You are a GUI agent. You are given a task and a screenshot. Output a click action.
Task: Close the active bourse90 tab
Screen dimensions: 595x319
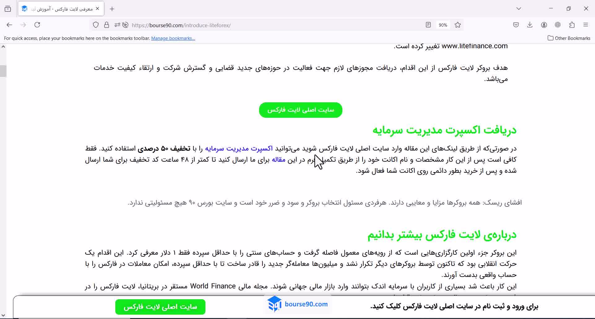pos(97,9)
